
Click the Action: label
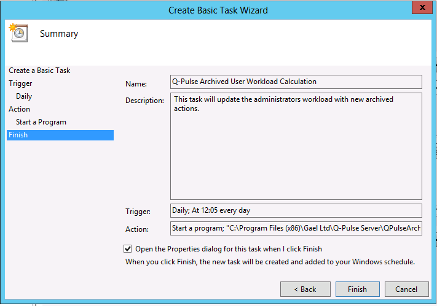pos(137,229)
